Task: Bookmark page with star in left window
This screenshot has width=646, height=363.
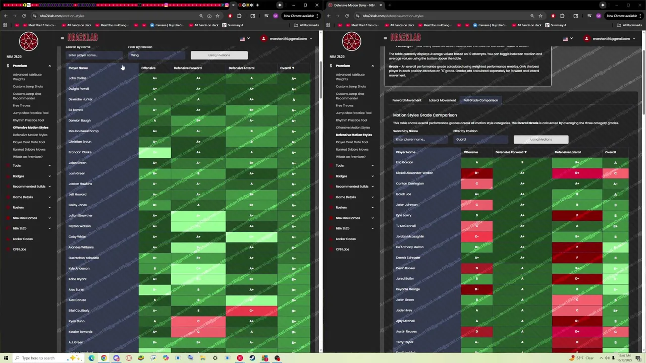Action: coord(218,16)
